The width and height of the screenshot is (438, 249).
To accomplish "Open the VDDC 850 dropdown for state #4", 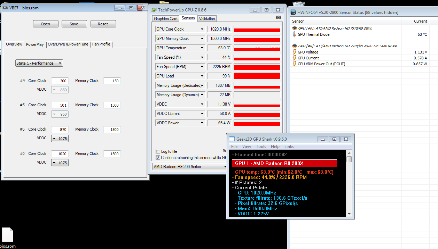I will [x=60, y=90].
